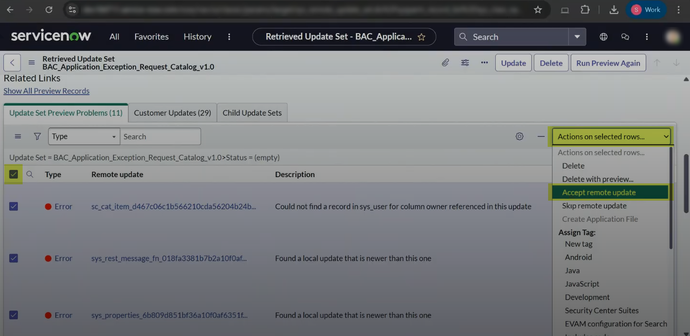The width and height of the screenshot is (690, 336).
Task: Expand the global search dropdown arrow
Action: [x=577, y=37]
